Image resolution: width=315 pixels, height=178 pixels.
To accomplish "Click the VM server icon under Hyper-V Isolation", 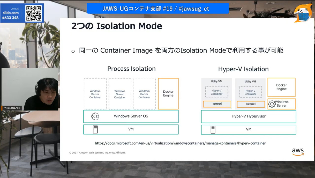I will point(213,129).
